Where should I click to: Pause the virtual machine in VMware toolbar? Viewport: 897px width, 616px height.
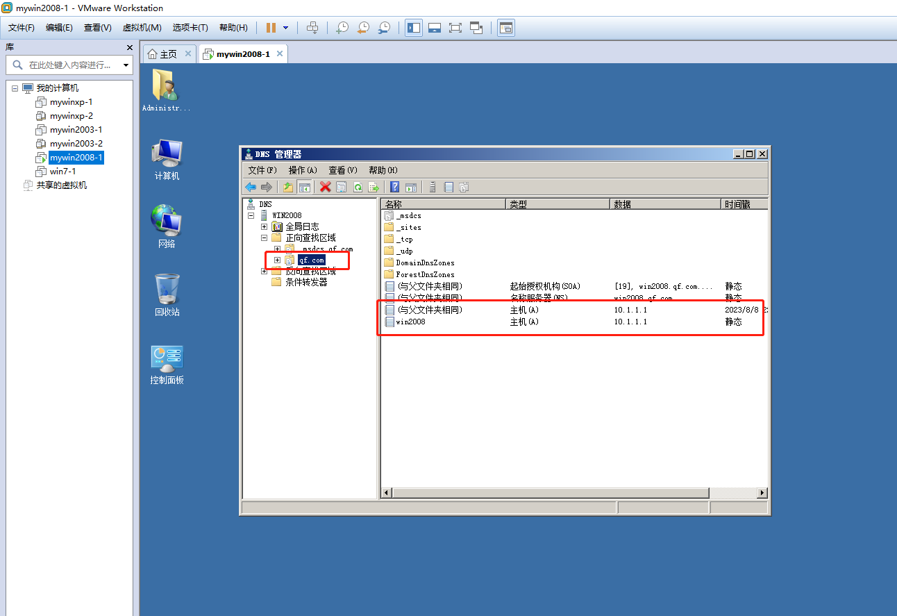(x=271, y=28)
